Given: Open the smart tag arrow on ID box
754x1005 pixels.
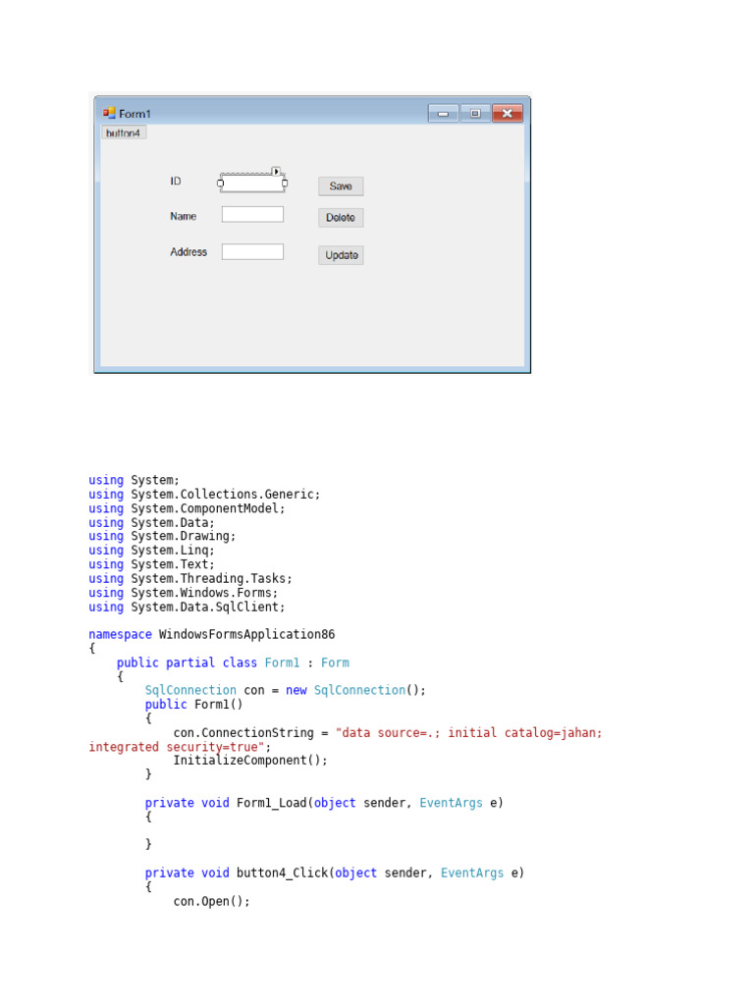Looking at the screenshot, I should point(276,171).
